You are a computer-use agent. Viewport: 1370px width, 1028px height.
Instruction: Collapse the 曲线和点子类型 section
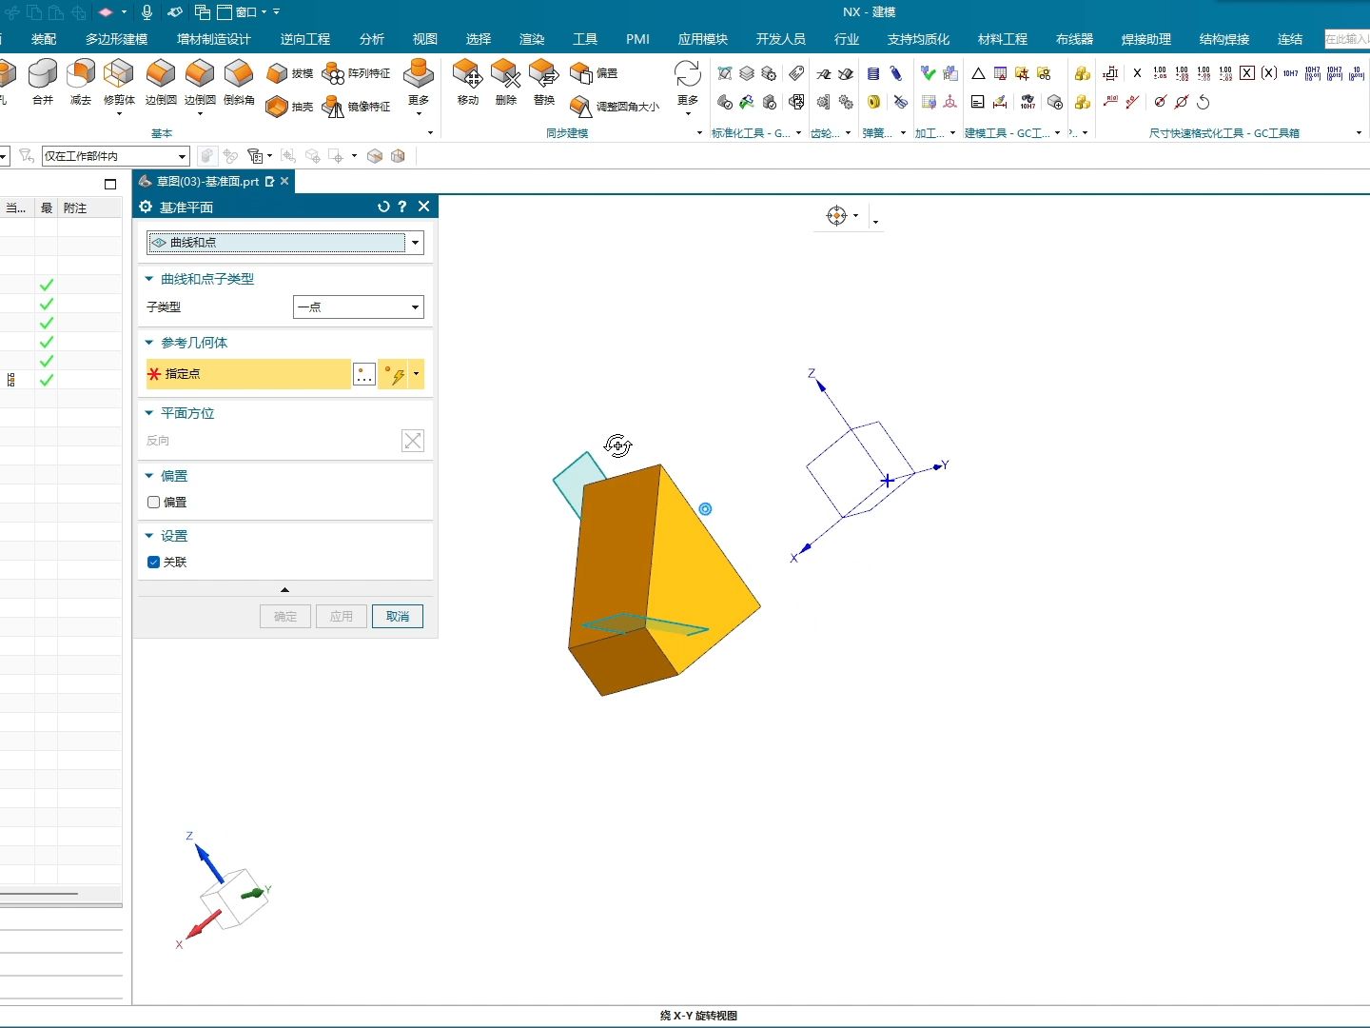[x=149, y=279]
